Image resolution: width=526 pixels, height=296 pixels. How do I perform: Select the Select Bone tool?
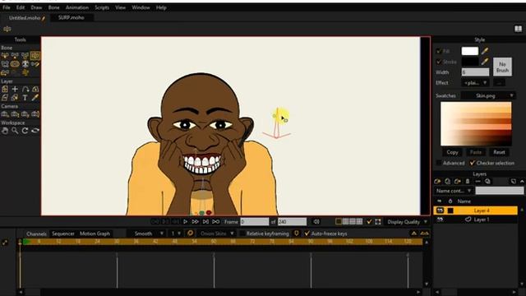[5, 56]
